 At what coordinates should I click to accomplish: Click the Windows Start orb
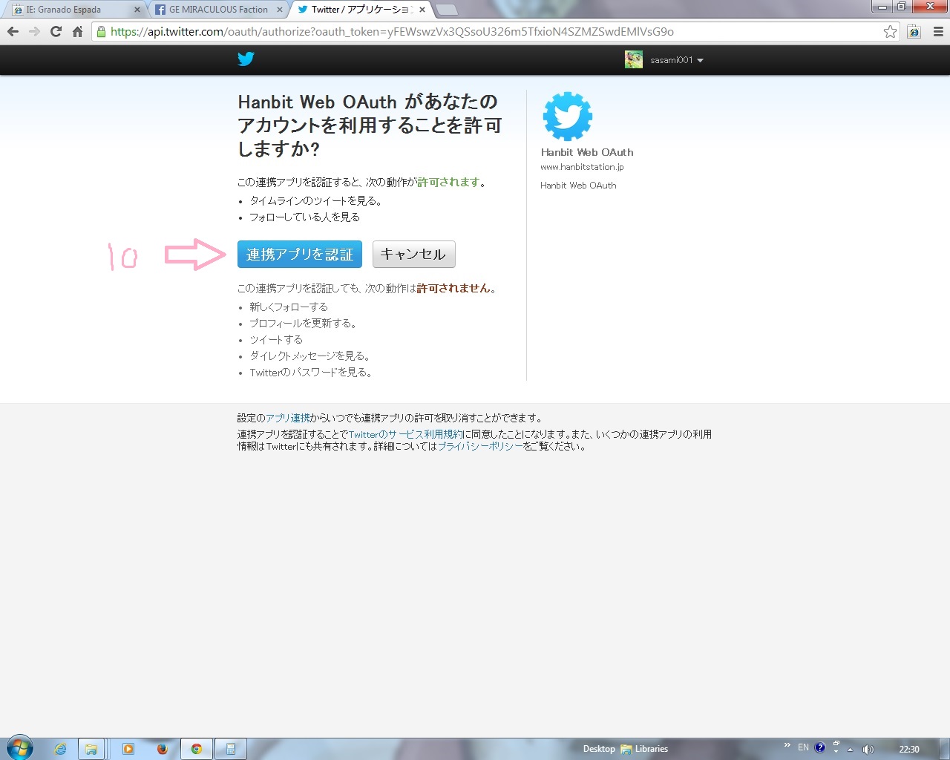(19, 748)
